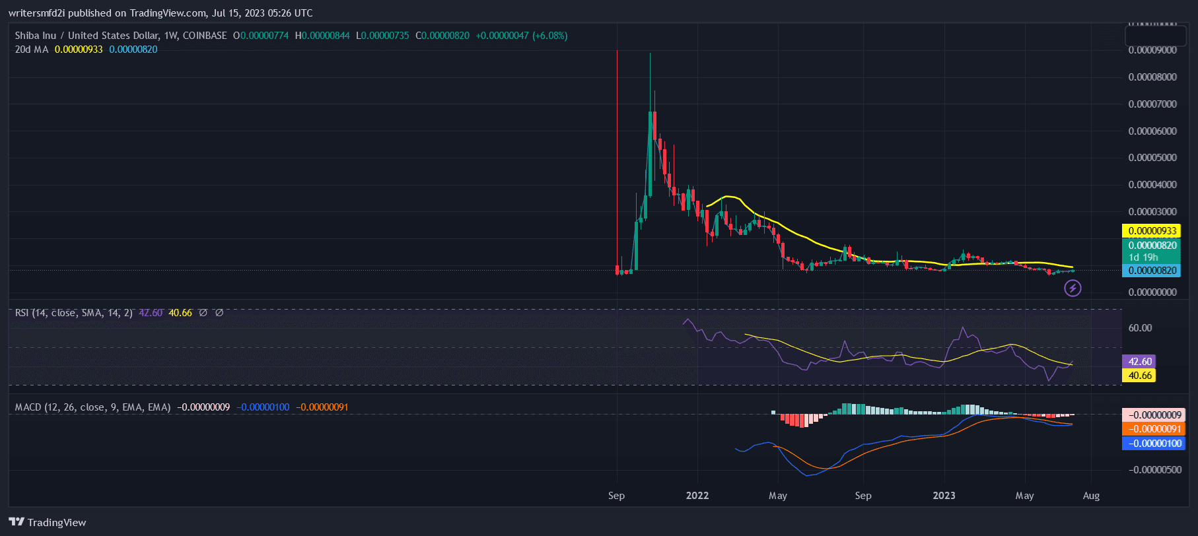Click the yellow 40.66 RSI axis label
This screenshot has height=536, width=1198.
[1139, 376]
